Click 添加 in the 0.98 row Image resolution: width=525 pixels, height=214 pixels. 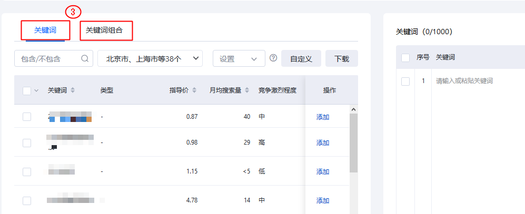point(323,143)
